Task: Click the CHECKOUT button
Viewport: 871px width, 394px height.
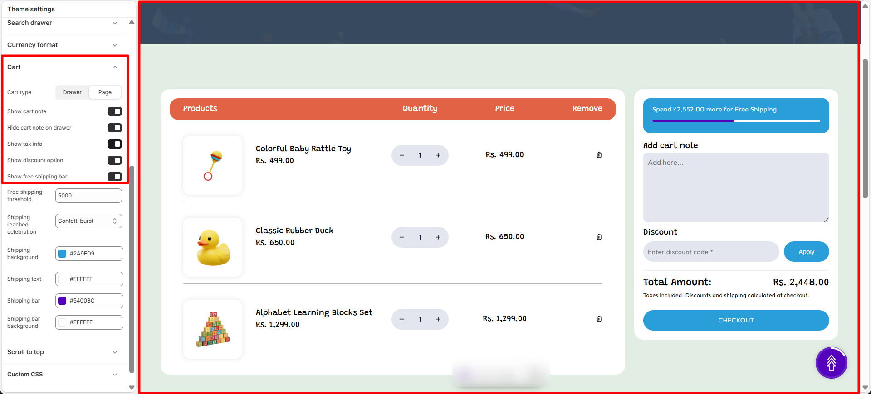Action: 736,320
